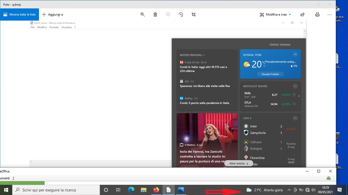Click the displayed q.bmp picture
Viewport: 348px width, 195px height.
click(168, 94)
